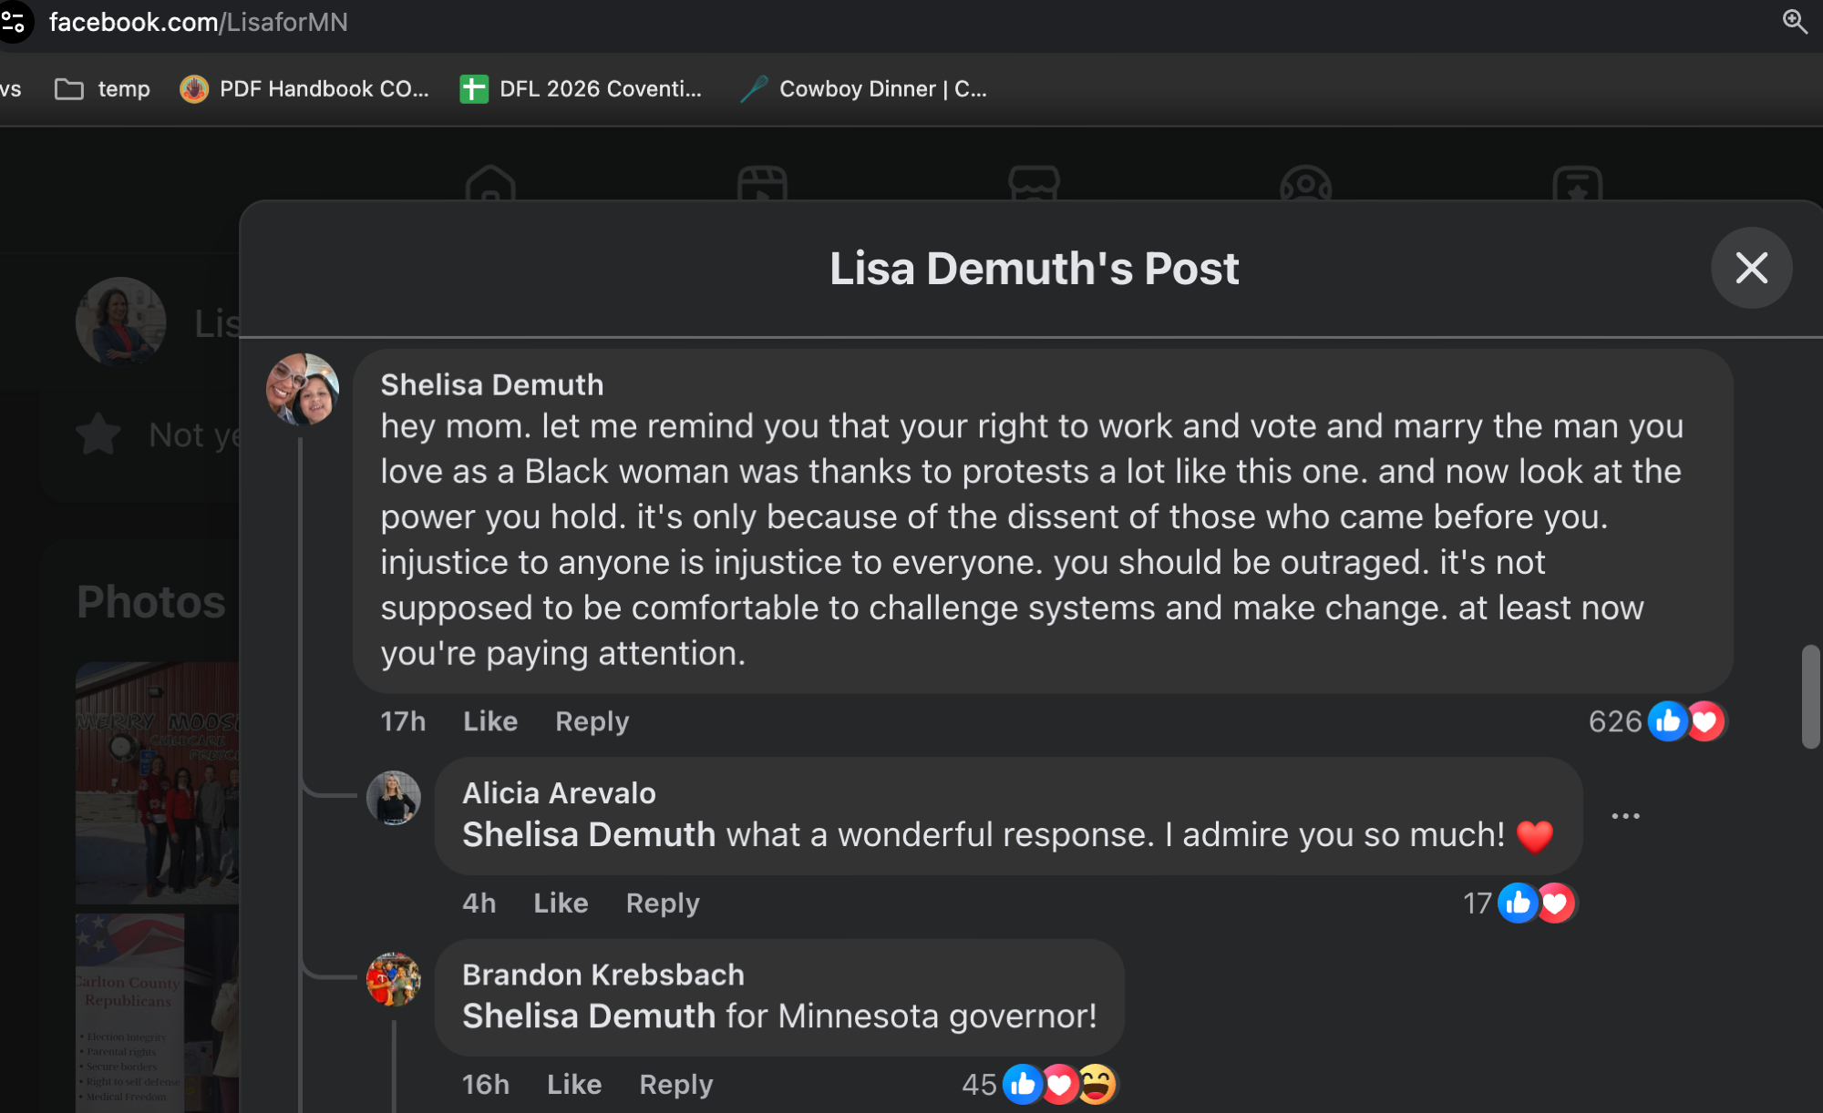Viewport: 1823px width, 1113px height.
Task: Like Shelisa Demuth's comment
Action: point(489,721)
